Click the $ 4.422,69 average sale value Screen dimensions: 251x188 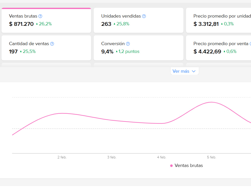(x=207, y=51)
